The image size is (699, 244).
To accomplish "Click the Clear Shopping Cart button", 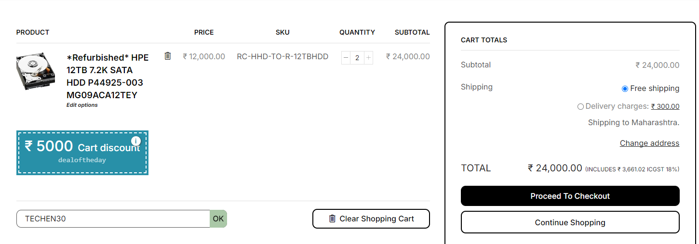I will click(x=371, y=218).
